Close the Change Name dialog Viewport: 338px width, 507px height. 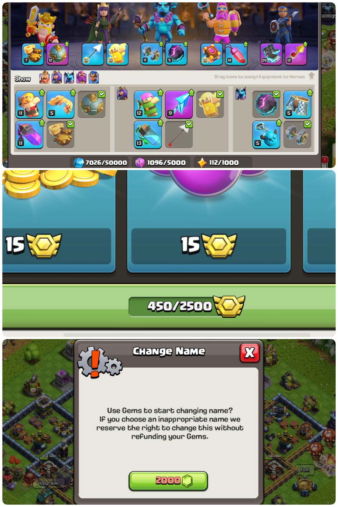tap(250, 353)
